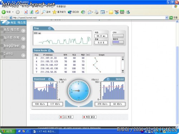Click the measurement results button
The height and width of the screenshot is (134, 179).
click(x=89, y=117)
